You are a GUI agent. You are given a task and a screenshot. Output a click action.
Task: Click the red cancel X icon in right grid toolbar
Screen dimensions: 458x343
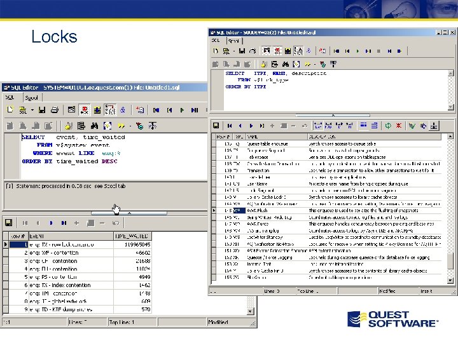[398, 126]
